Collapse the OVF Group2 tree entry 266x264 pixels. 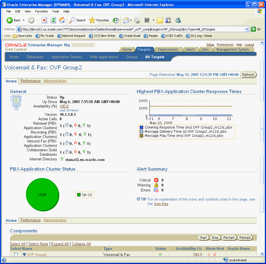click(x=25, y=254)
